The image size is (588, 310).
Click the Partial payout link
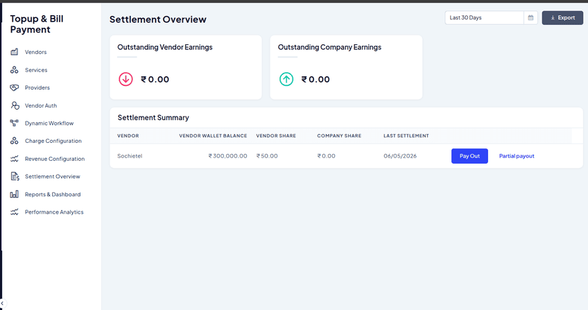[x=517, y=156]
